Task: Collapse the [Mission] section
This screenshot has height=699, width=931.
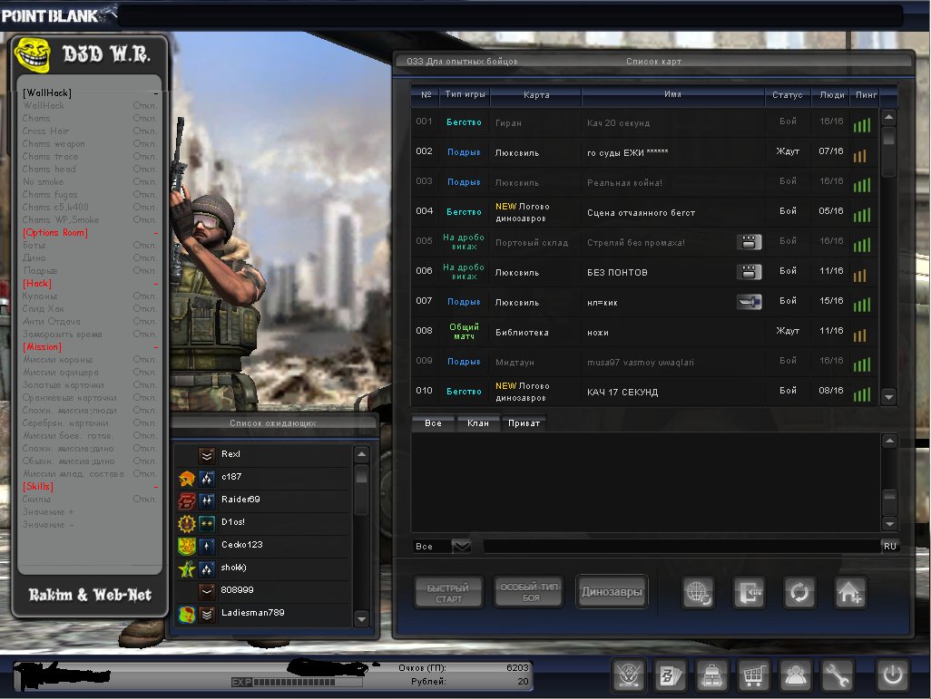Action: (x=155, y=347)
